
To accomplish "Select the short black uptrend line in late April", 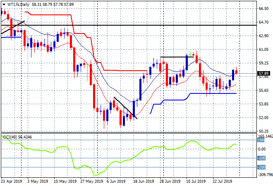I will 13,27.
